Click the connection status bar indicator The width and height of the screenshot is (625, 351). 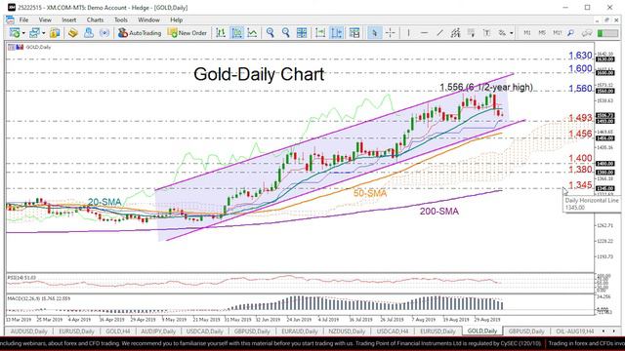(607, 33)
